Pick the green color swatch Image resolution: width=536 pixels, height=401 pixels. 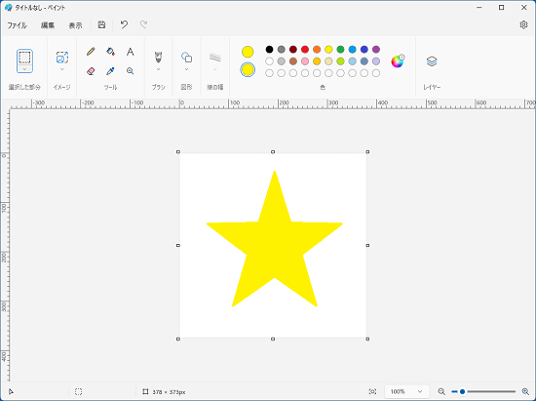[340, 50]
